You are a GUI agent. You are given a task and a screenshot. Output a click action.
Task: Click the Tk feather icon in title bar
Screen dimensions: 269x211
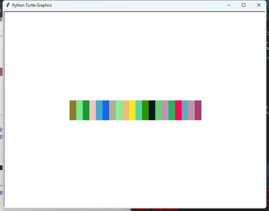[8, 5]
